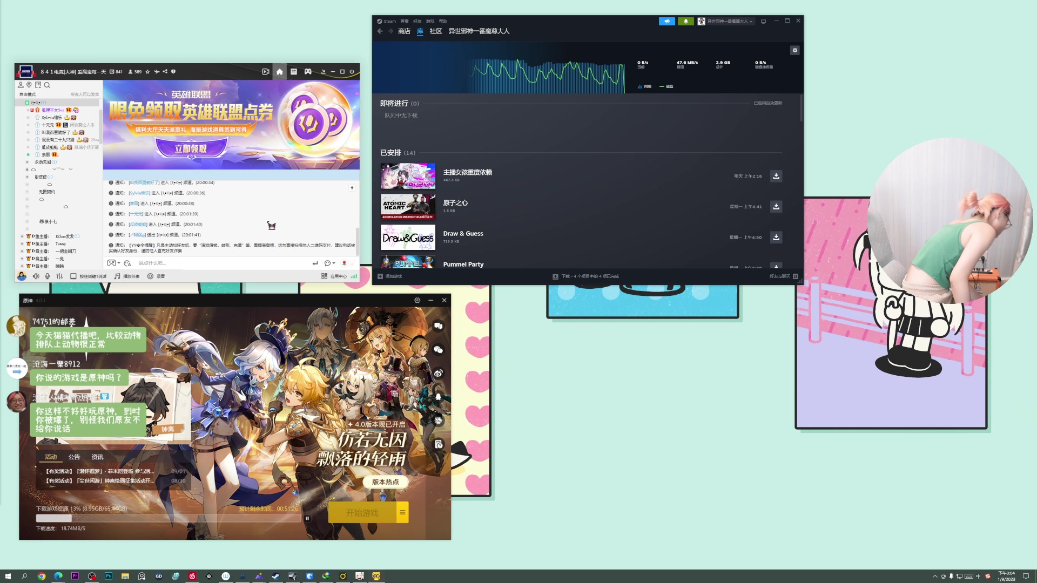
Task: Toggle YY push-to-talk checkbox
Action: tap(73, 276)
